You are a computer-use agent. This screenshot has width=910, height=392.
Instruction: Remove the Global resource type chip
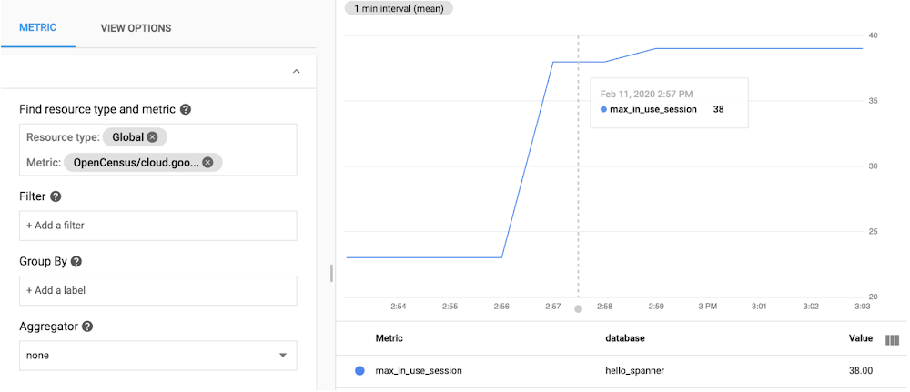[x=152, y=137]
